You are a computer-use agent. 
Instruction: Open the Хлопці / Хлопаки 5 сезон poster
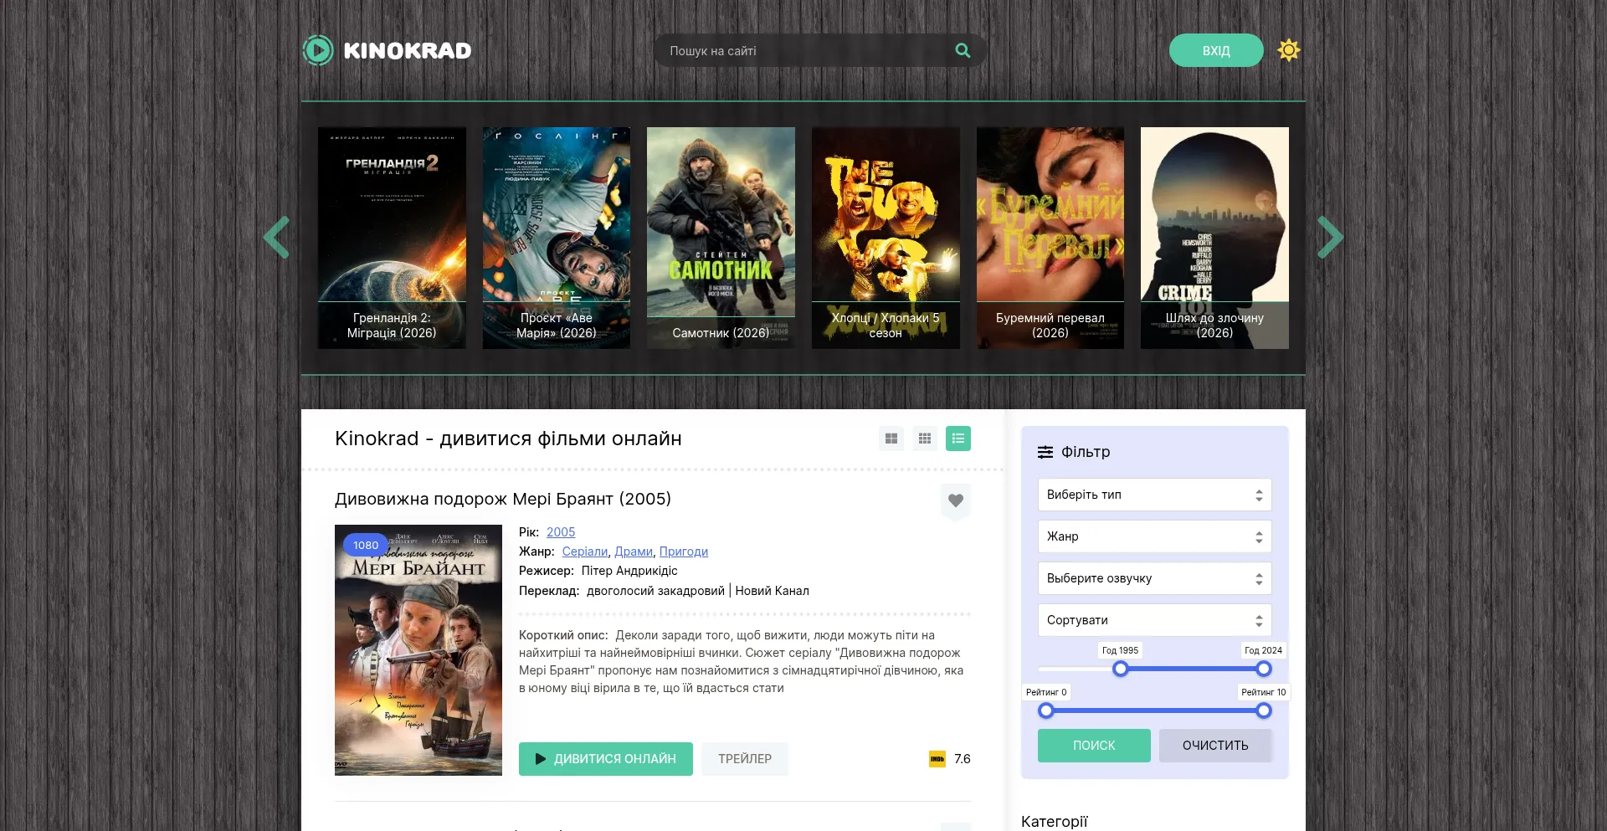click(x=886, y=238)
